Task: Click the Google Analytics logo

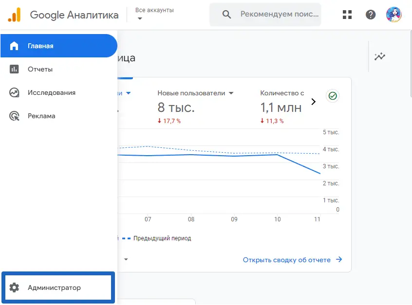Action: pyautogui.click(x=15, y=15)
